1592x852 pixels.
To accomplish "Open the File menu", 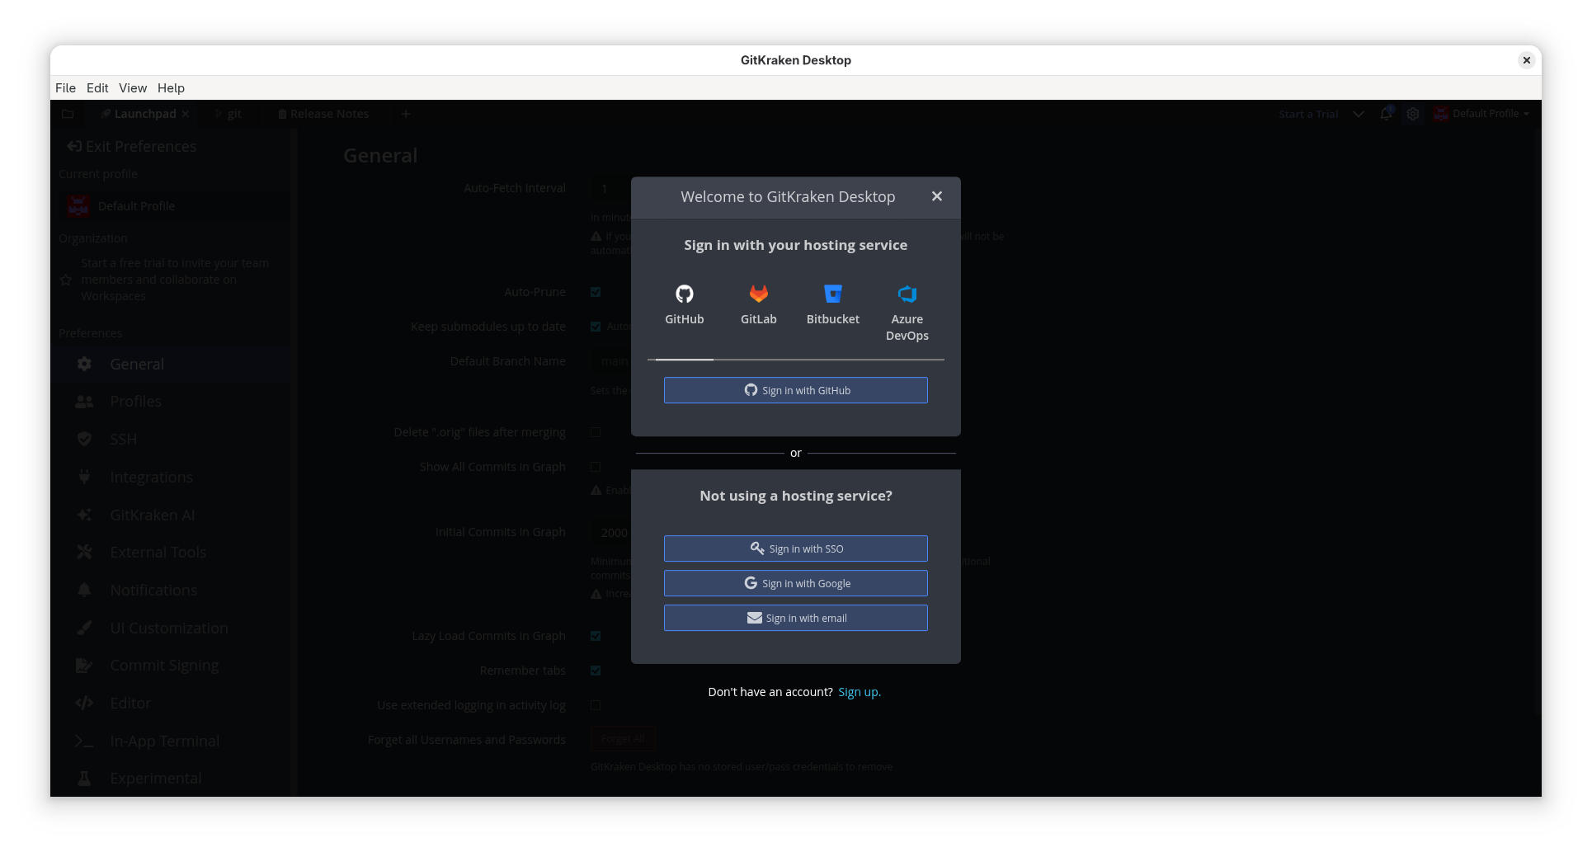I will click(65, 88).
